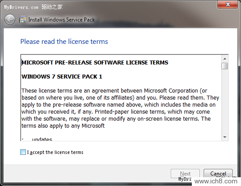Click the 'Install Windows Service Pack' title text
The image size is (241, 186).
pos(61,20)
